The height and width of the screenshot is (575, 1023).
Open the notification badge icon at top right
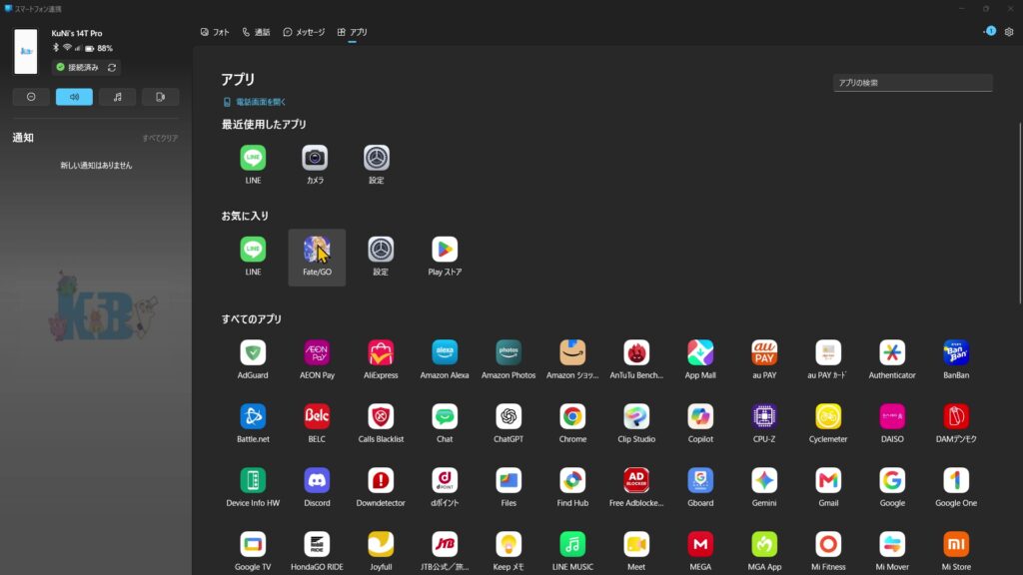[x=990, y=31]
